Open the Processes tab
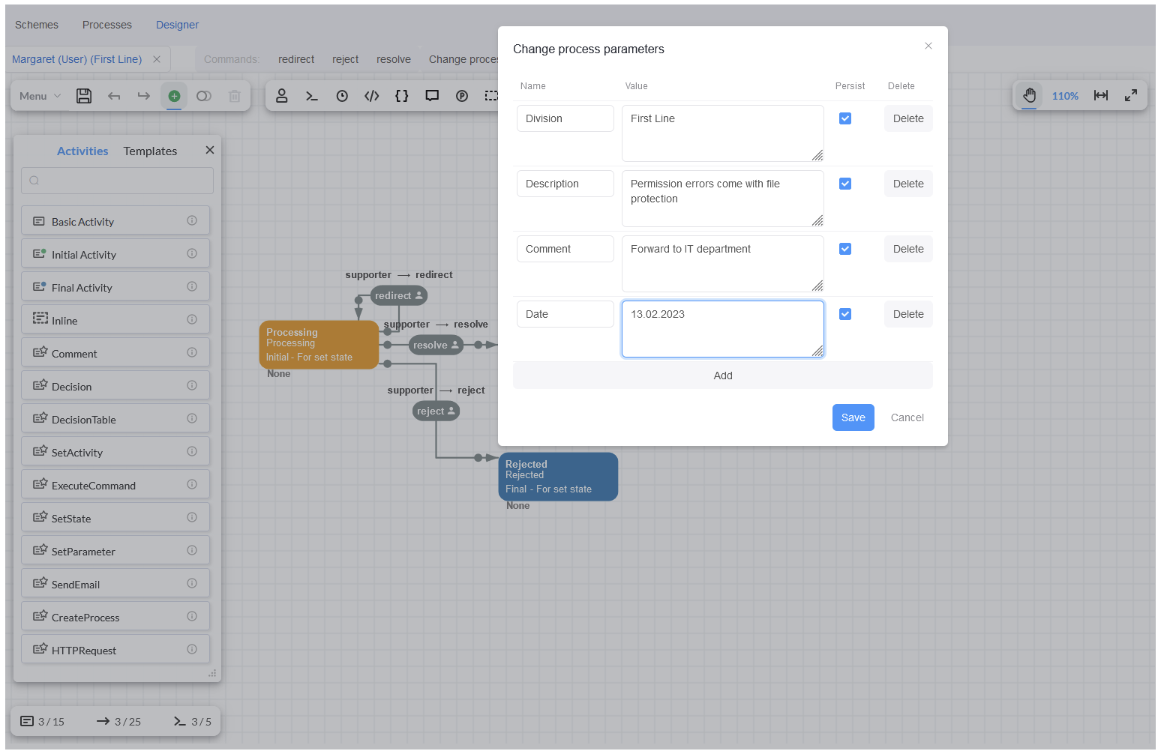Screen dimensions: 1161x754 pos(107,25)
